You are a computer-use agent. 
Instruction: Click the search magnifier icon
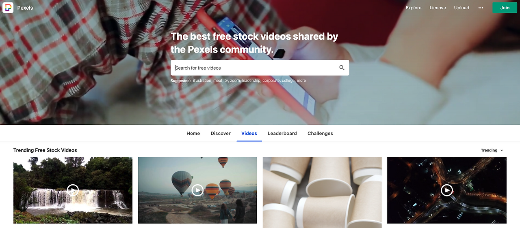342,68
